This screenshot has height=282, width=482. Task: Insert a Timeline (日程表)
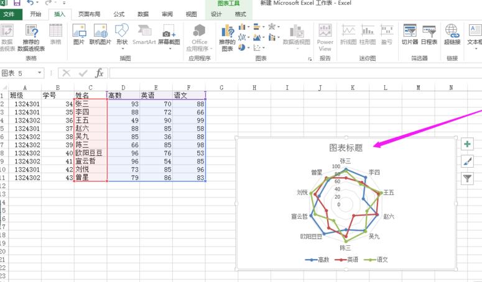429,34
